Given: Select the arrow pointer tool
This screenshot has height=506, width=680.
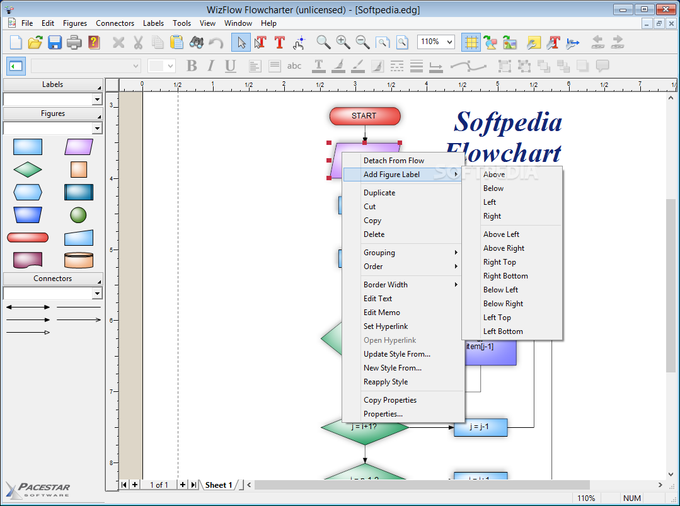Looking at the screenshot, I should tap(241, 42).
